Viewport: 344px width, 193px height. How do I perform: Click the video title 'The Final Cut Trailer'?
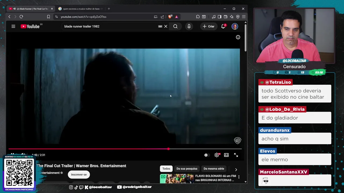81,166
